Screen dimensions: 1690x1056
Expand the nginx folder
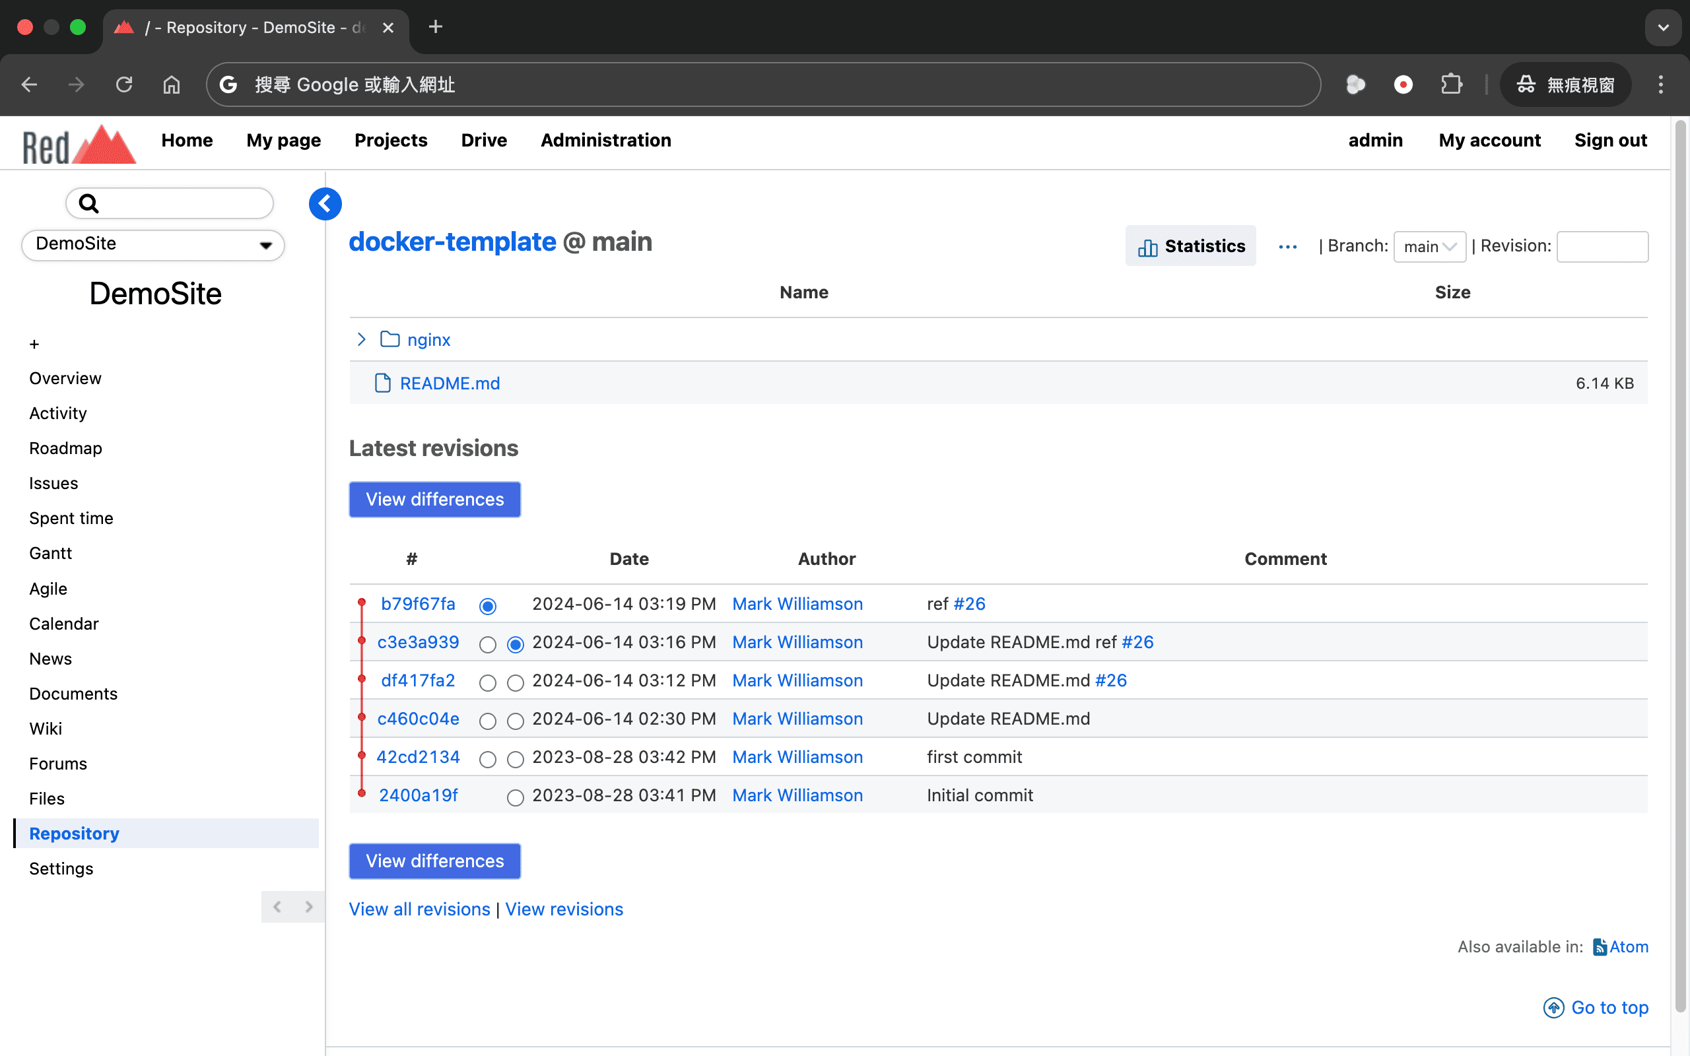click(361, 339)
